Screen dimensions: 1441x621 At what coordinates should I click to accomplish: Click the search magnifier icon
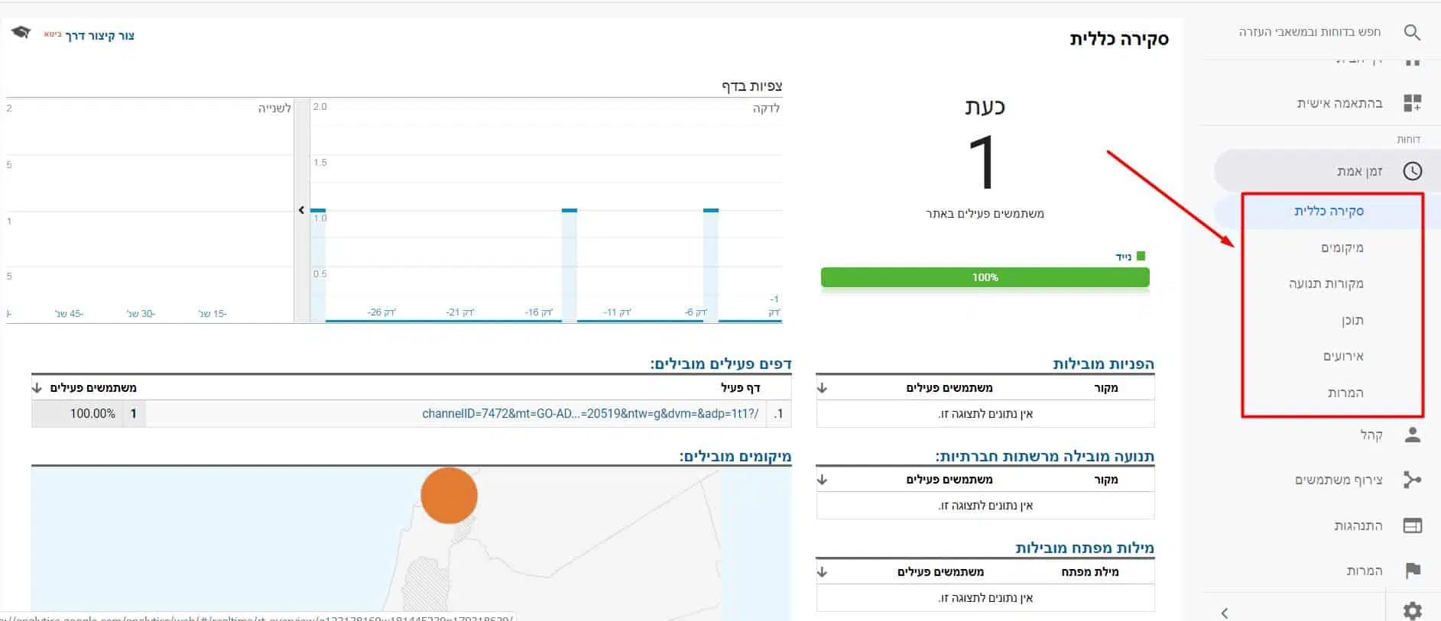(x=1412, y=32)
